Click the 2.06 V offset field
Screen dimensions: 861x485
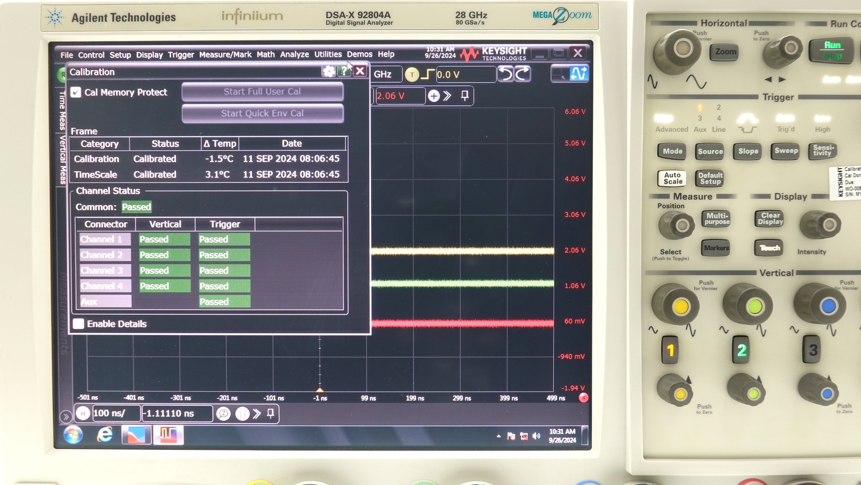pos(400,96)
